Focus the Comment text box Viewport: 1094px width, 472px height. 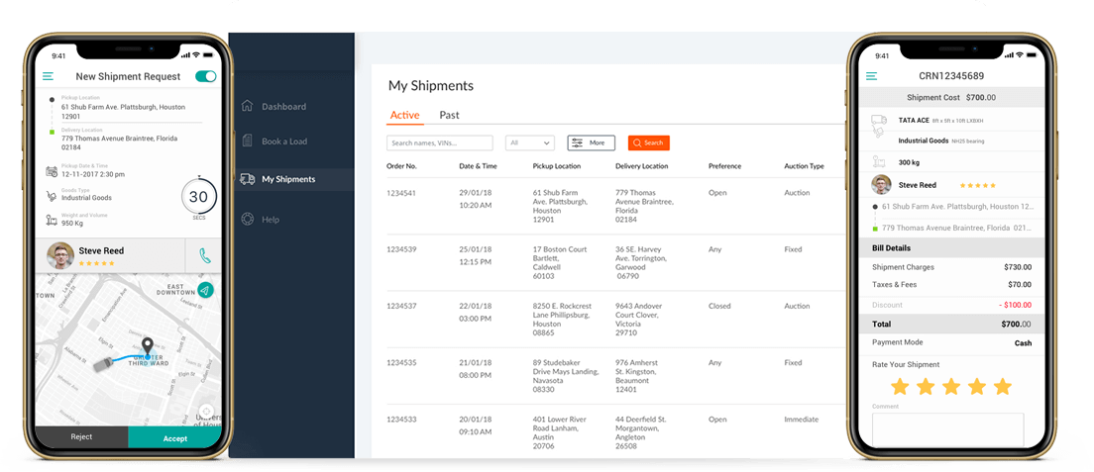point(948,429)
